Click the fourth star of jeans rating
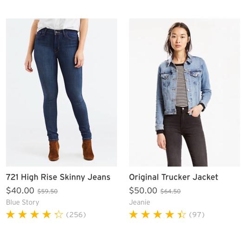This screenshot has height=232, width=246. click(47, 214)
